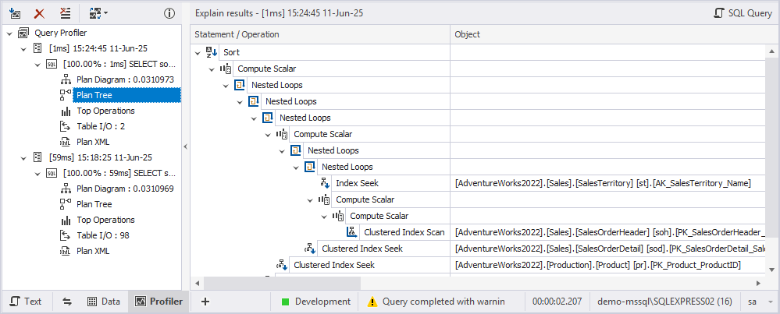
Task: Click the red X delete result icon
Action: coord(39,13)
